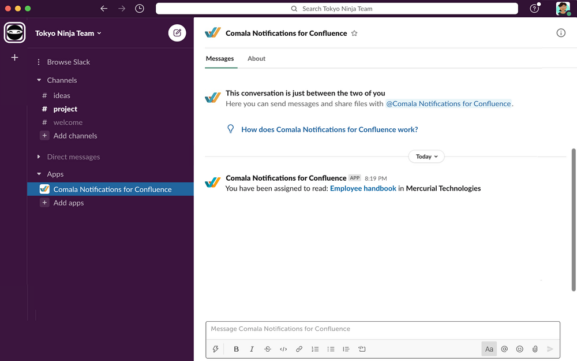The width and height of the screenshot is (577, 361).
Task: Click the Mercurial Technologies text
Action: (x=443, y=188)
